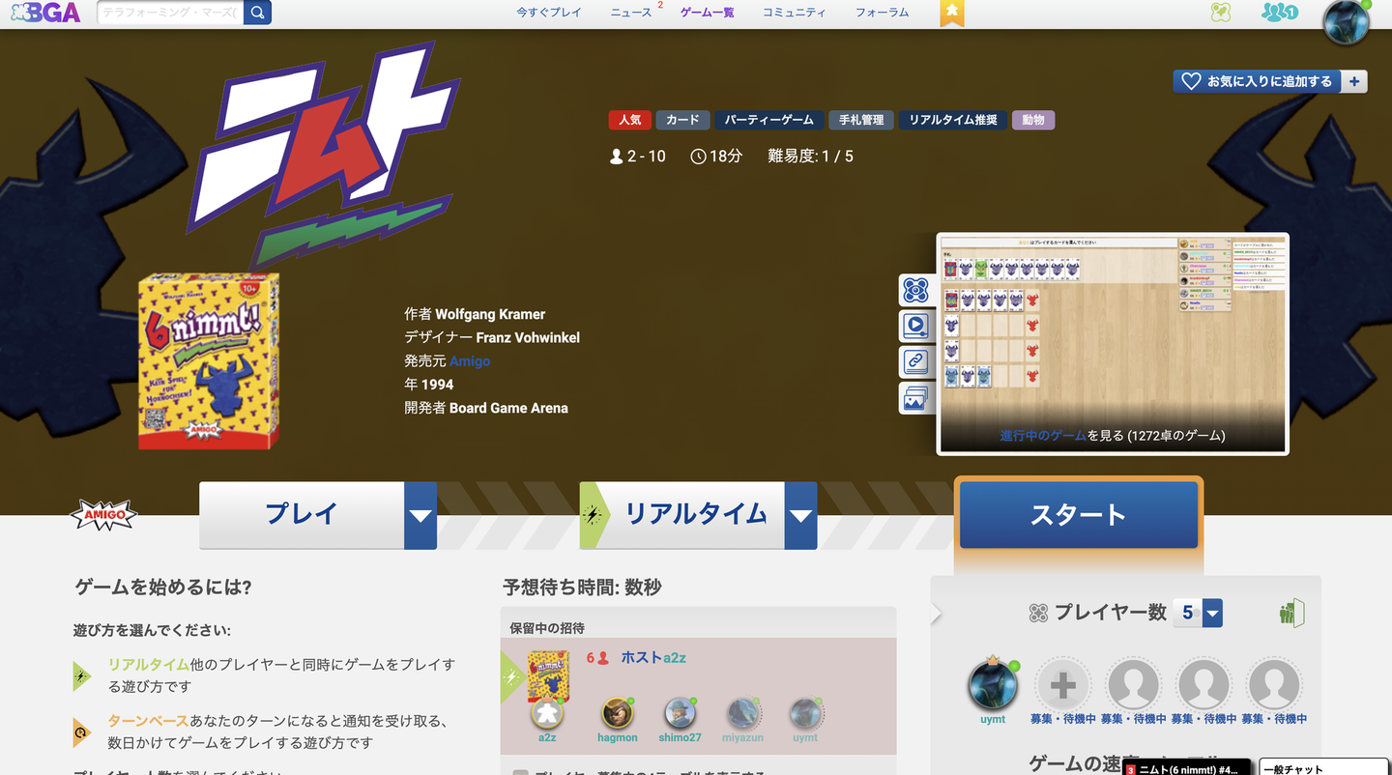The height and width of the screenshot is (775, 1392).
Task: Click the spectate eye icon beside preview
Action: point(915,290)
